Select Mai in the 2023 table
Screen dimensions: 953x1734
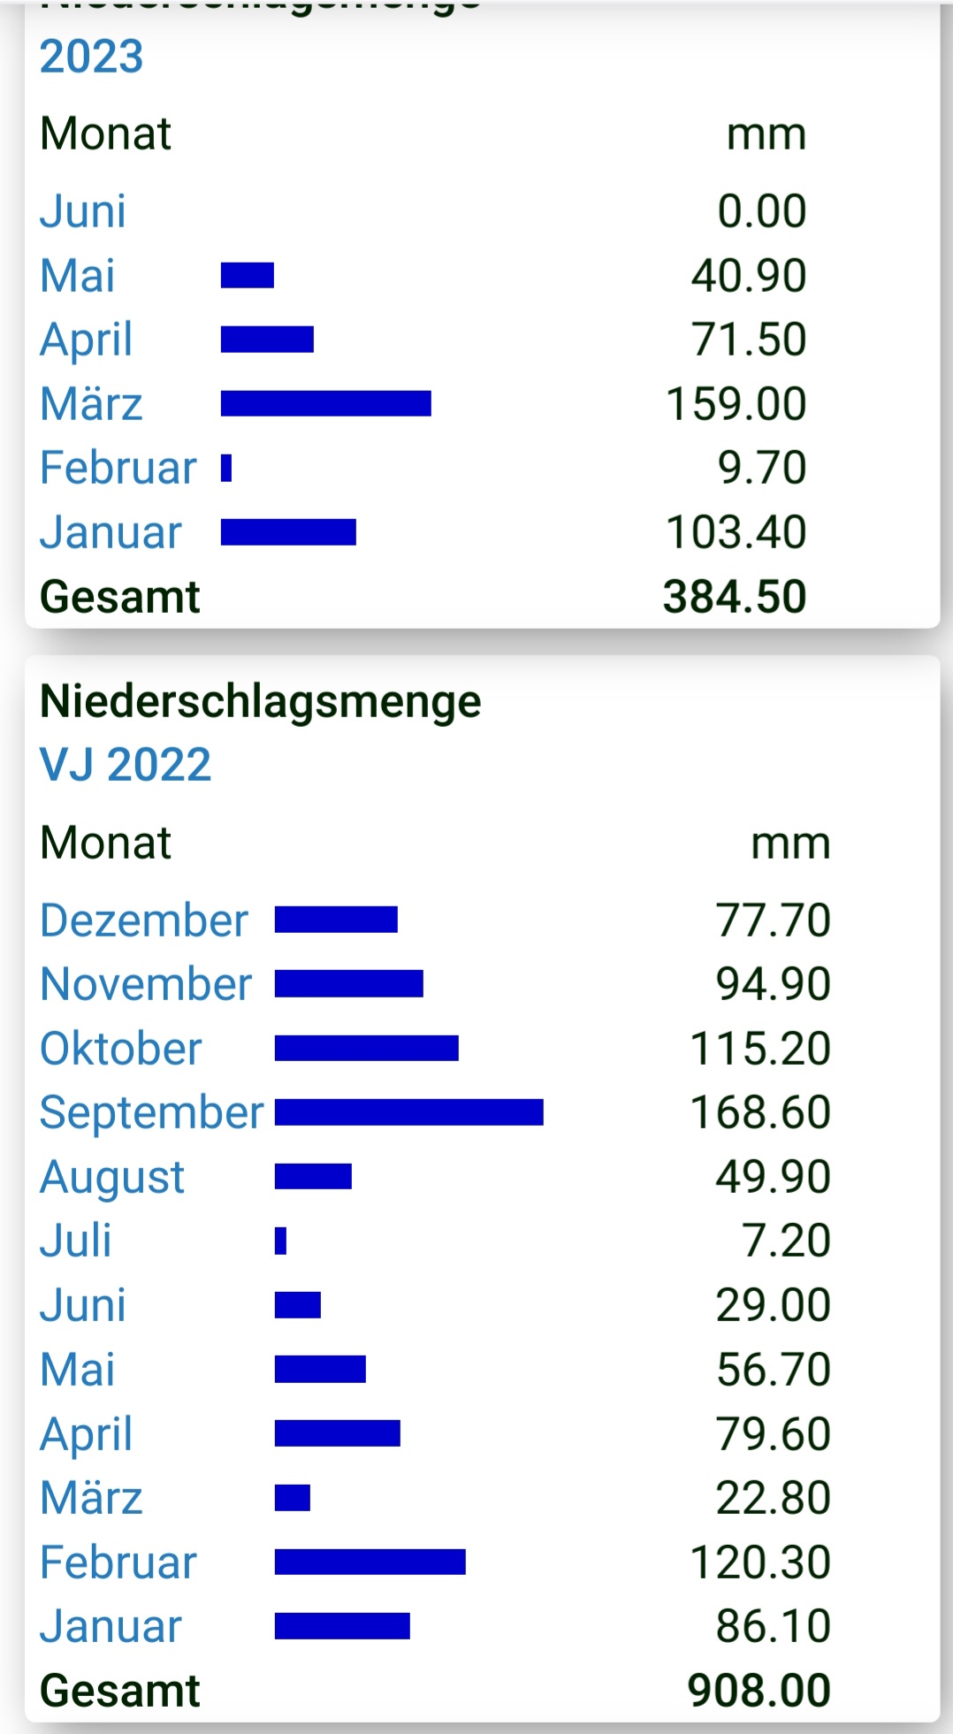78,276
